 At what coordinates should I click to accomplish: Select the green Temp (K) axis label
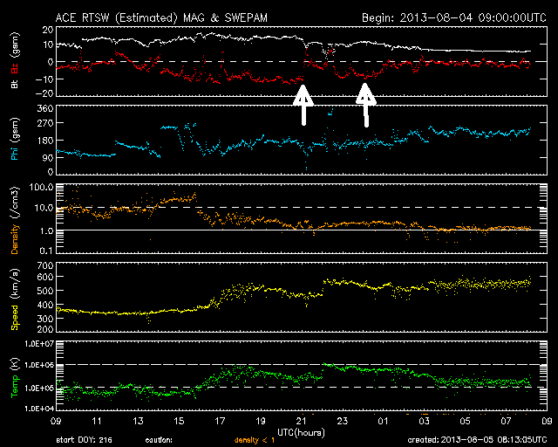pos(15,377)
